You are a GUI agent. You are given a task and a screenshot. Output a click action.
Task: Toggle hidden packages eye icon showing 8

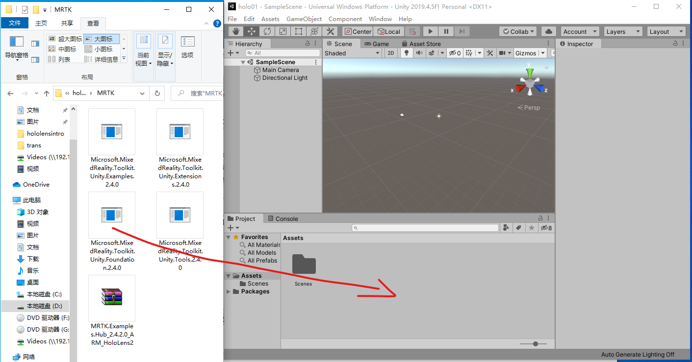tap(546, 228)
